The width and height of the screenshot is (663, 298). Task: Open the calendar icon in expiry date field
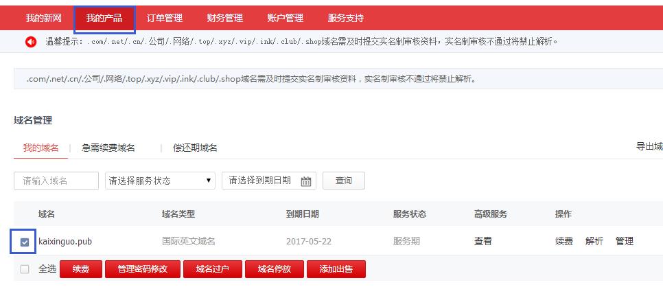coord(306,181)
